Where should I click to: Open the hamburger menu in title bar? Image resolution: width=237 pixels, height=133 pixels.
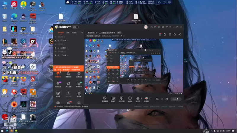click(x=170, y=27)
